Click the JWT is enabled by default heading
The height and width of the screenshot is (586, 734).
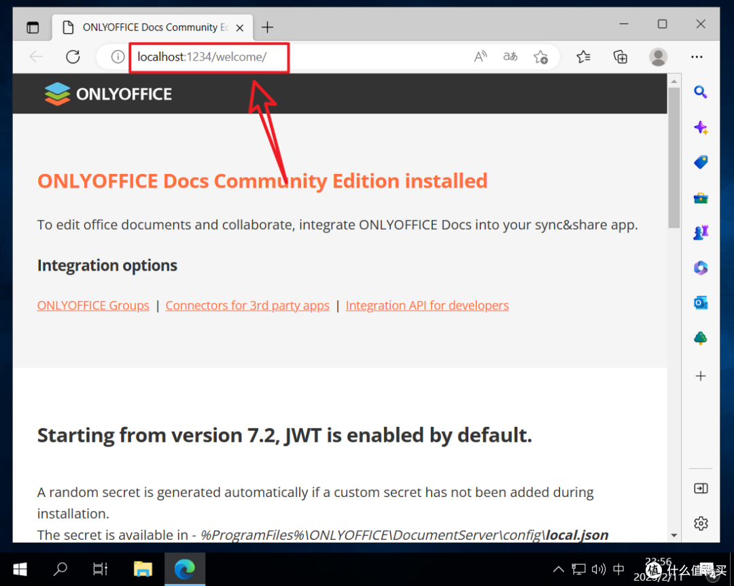click(x=285, y=436)
